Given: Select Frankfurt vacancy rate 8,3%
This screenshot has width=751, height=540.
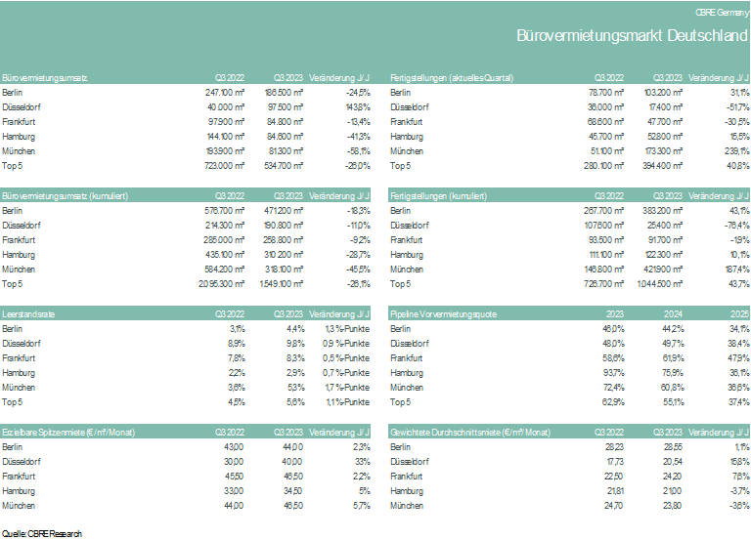Looking at the screenshot, I should point(295,358).
